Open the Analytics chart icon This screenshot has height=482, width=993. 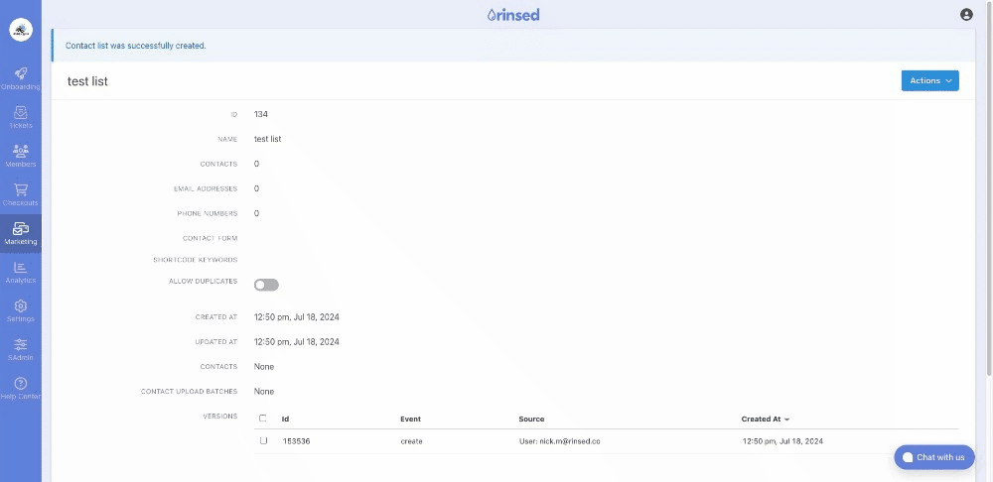coord(20,268)
